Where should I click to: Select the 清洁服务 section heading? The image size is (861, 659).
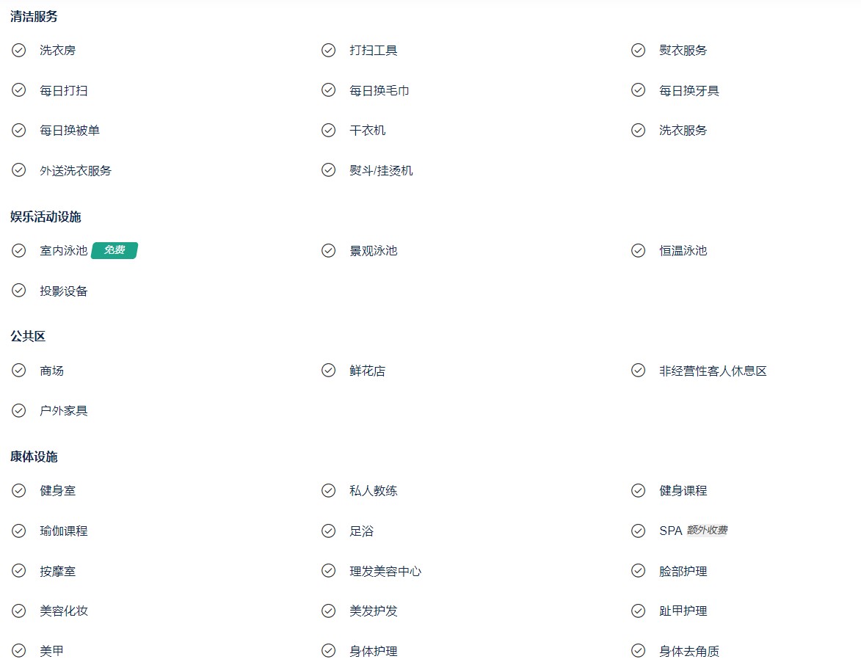tap(34, 16)
